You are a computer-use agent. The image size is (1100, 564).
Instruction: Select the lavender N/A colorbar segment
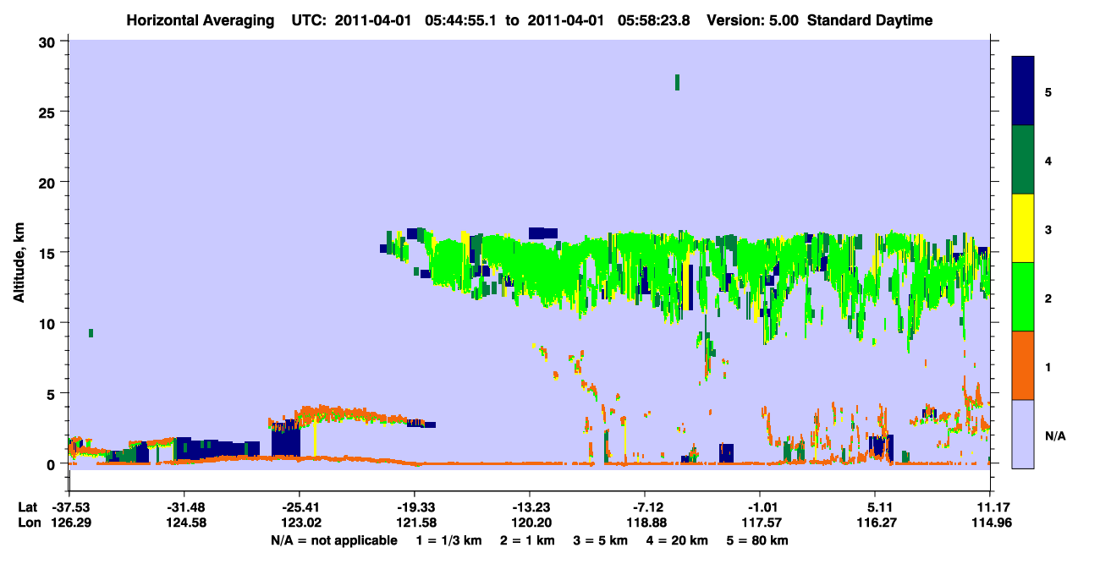point(1024,434)
